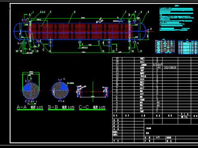Screen dimensions: 198x148
Task: Click the C-C saddle support detail drawing
Action: 93,92
